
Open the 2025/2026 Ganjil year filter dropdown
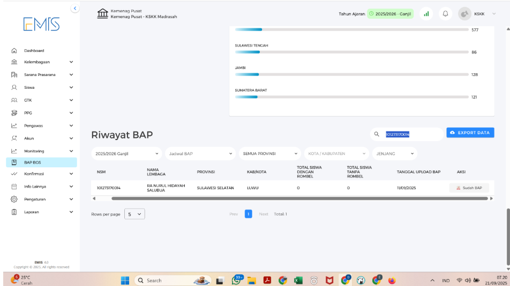(x=126, y=153)
